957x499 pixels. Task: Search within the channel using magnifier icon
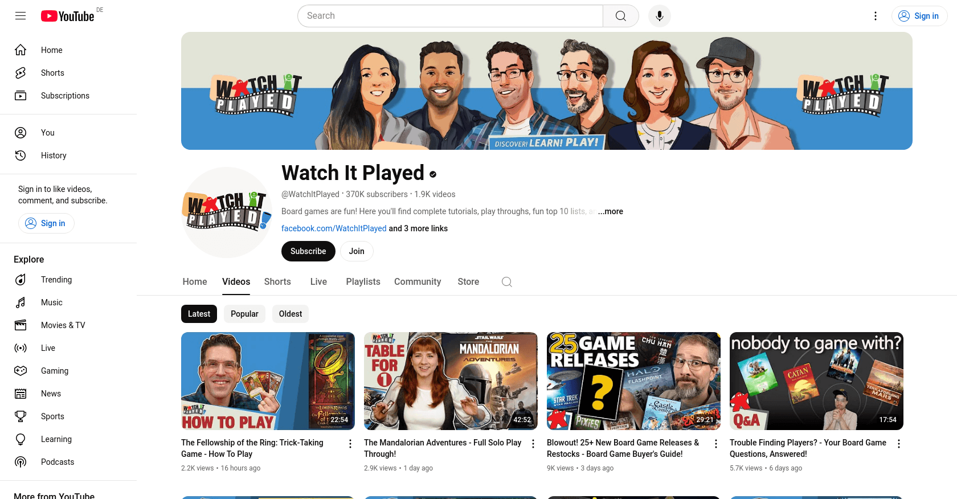pos(506,282)
